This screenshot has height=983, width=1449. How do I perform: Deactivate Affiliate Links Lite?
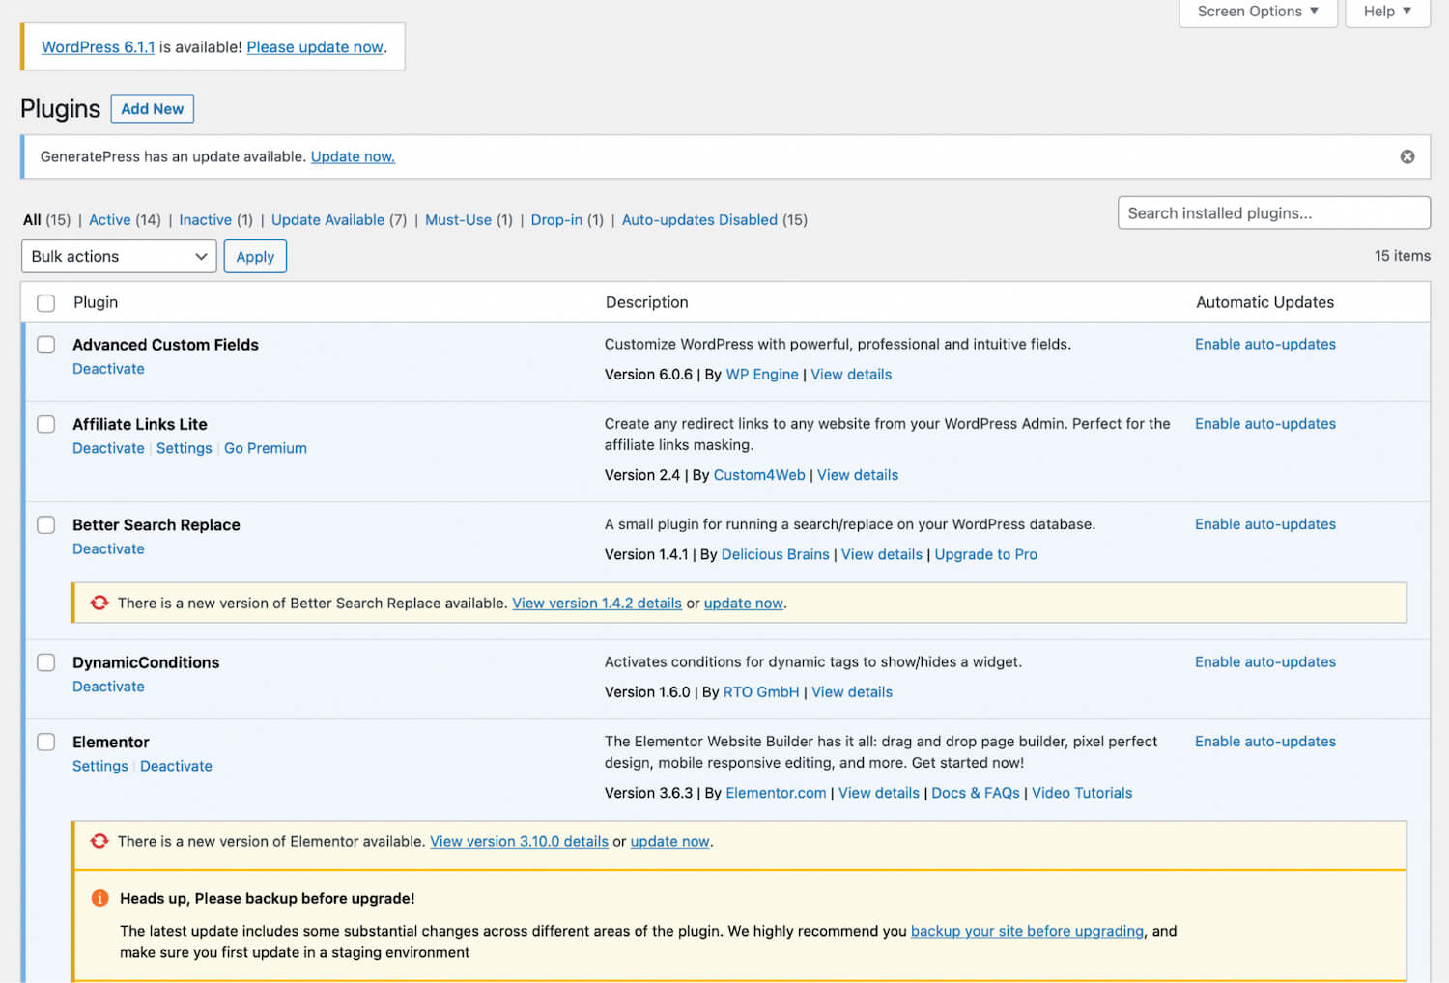tap(108, 448)
